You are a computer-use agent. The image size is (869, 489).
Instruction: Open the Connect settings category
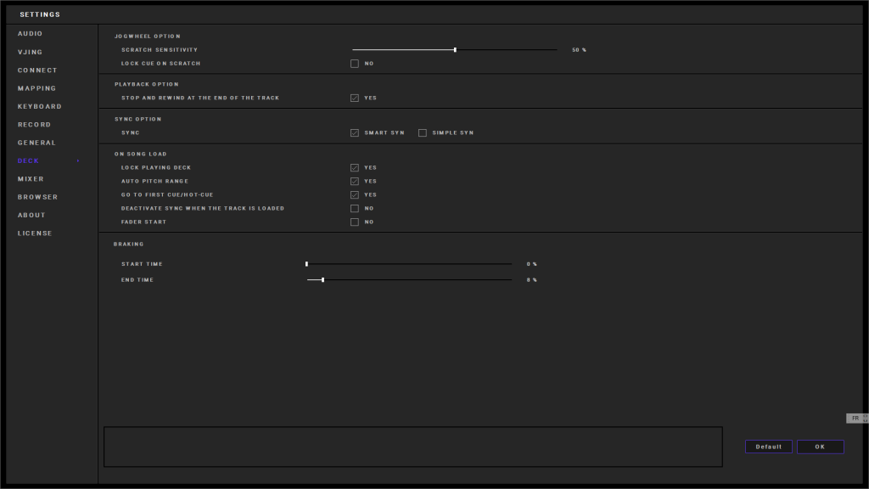pos(37,70)
